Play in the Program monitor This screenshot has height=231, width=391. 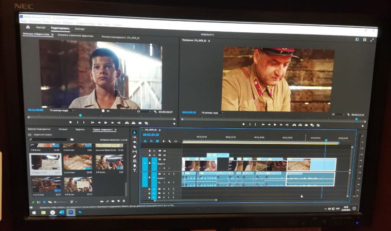[x=275, y=125]
